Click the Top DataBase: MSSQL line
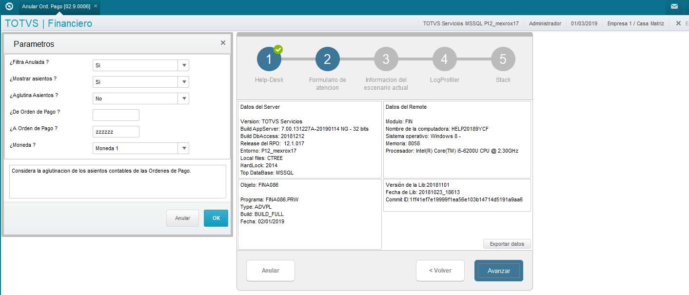The width and height of the screenshot is (689, 295). click(267, 173)
